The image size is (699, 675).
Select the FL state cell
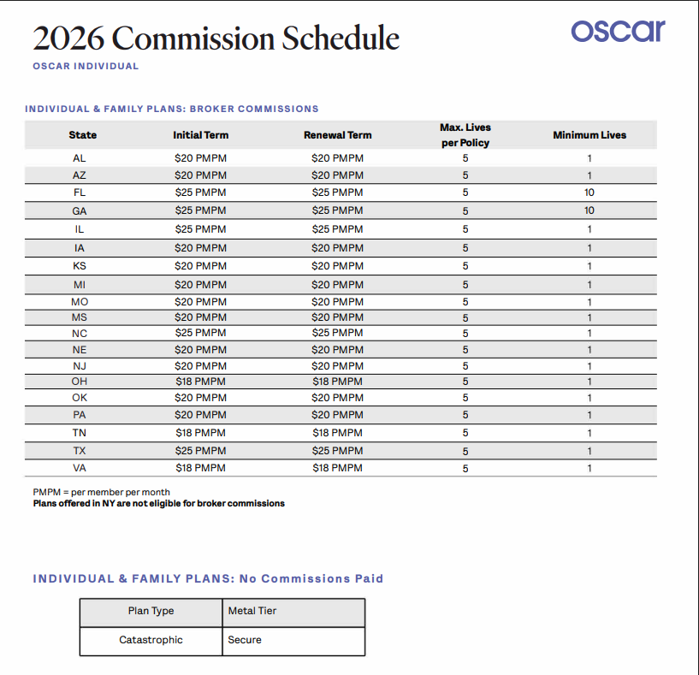coord(80,192)
